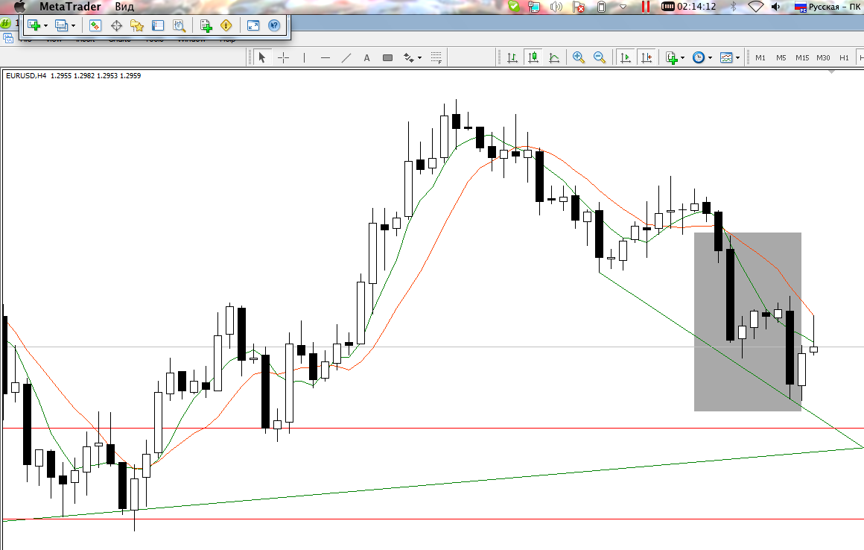Select the text label rectangle tool
Screen dimensions: 864x550
(x=388, y=57)
